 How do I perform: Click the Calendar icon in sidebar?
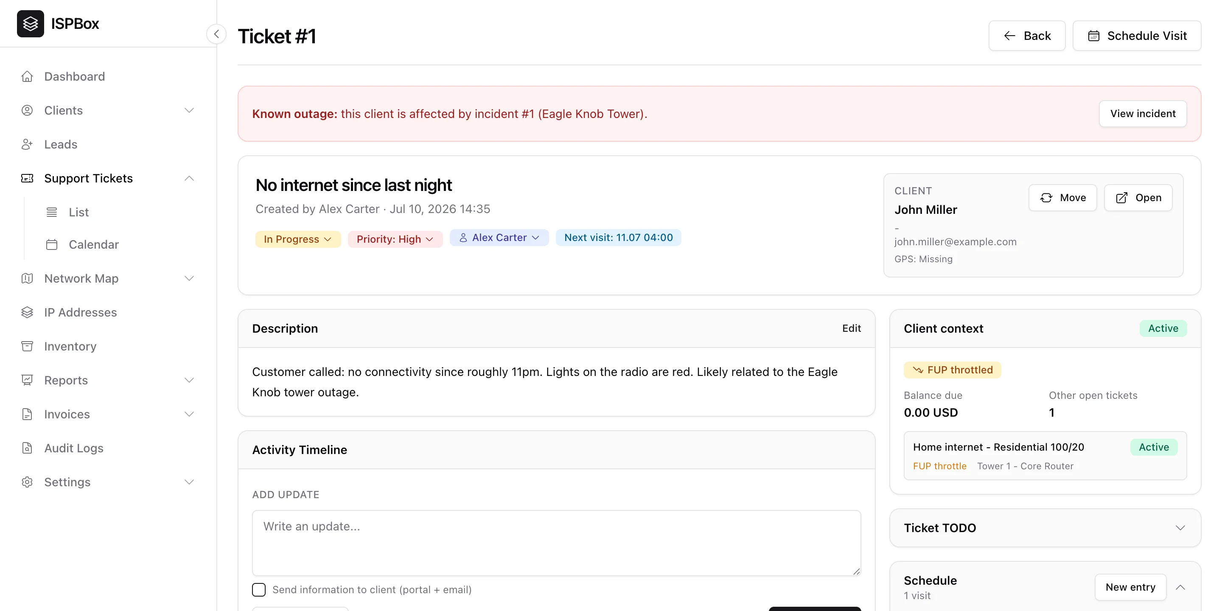point(52,244)
